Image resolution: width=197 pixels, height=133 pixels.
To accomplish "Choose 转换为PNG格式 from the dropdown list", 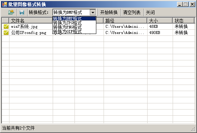I will 74,27.
